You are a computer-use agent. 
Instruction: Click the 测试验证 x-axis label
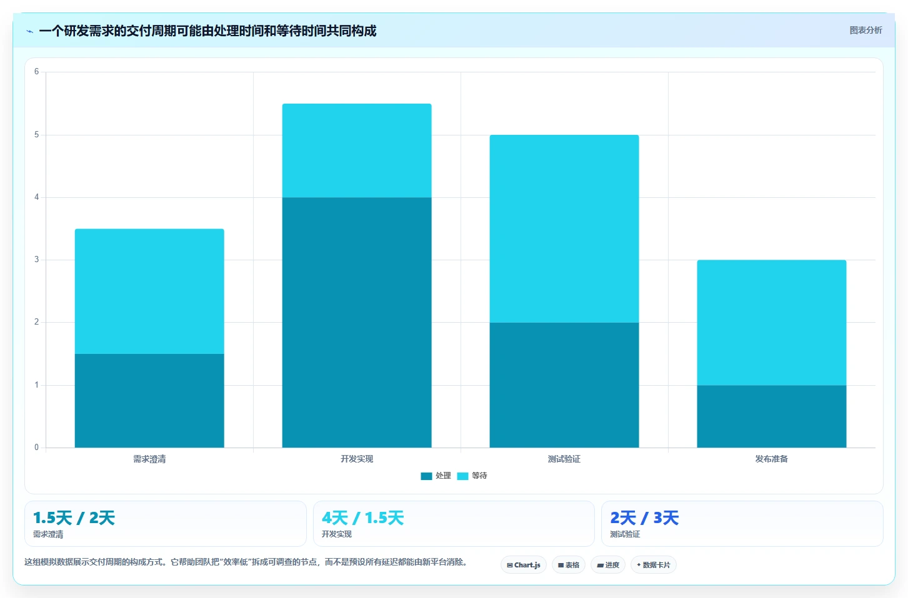tap(564, 459)
